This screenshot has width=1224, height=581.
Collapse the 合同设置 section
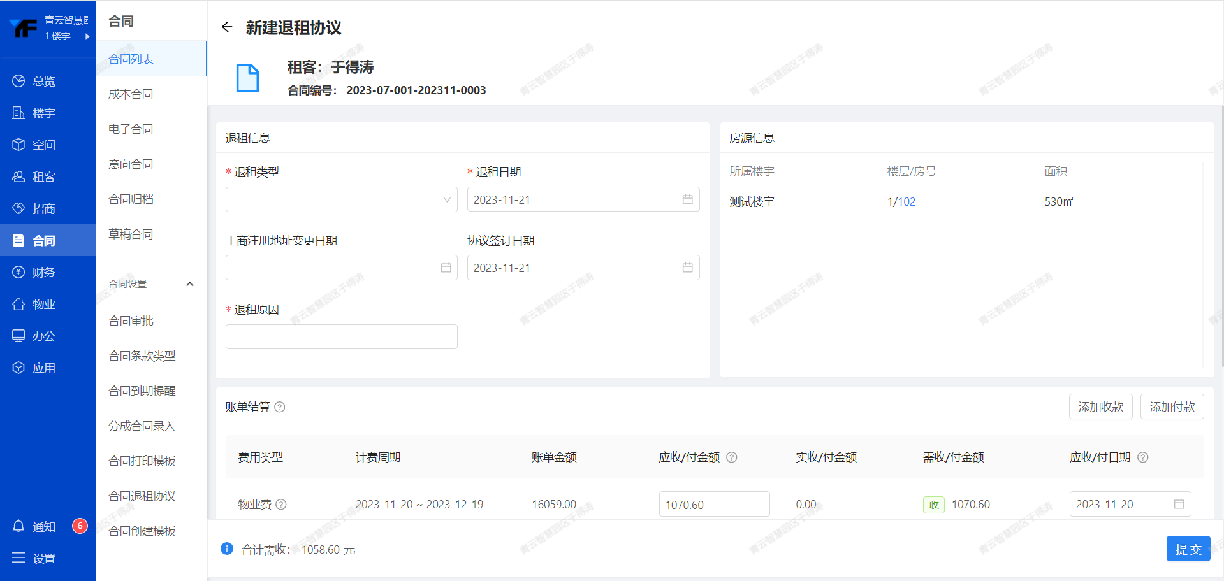(x=189, y=284)
